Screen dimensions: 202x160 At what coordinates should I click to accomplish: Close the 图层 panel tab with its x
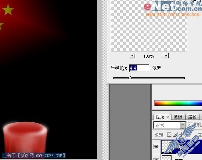(x=167, y=117)
